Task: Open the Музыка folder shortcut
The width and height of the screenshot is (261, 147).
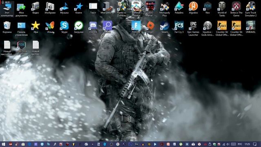Action: 64,8
